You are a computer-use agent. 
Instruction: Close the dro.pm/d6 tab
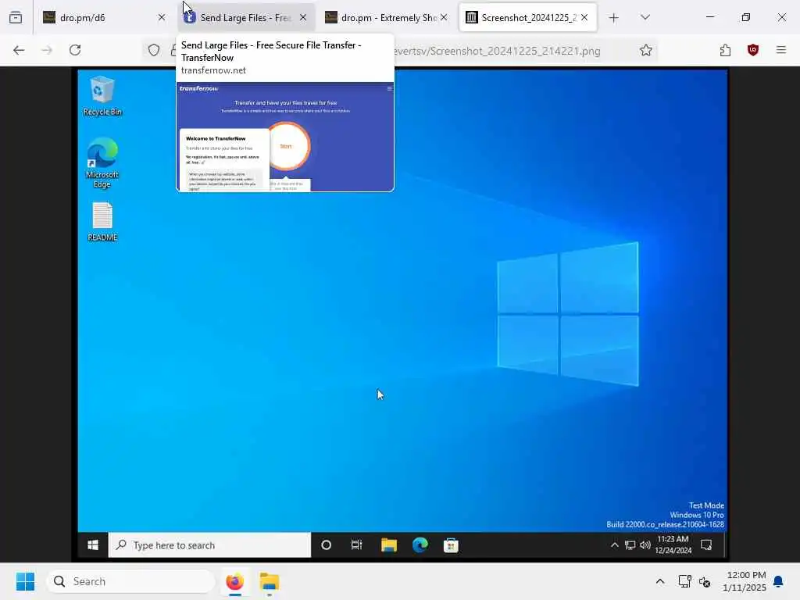[162, 17]
